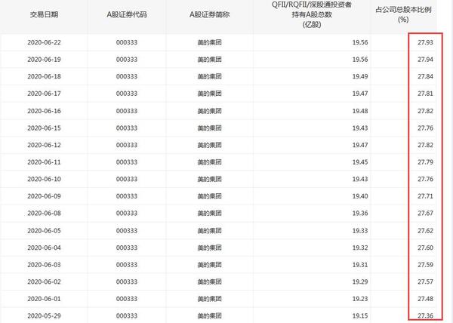Click the holdings value 19.31
The height and width of the screenshot is (323, 453).
click(x=360, y=264)
